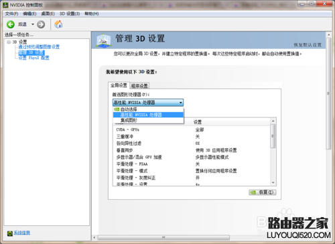
Task: Click 恢复默认设置 link in header
Action: click(x=308, y=45)
